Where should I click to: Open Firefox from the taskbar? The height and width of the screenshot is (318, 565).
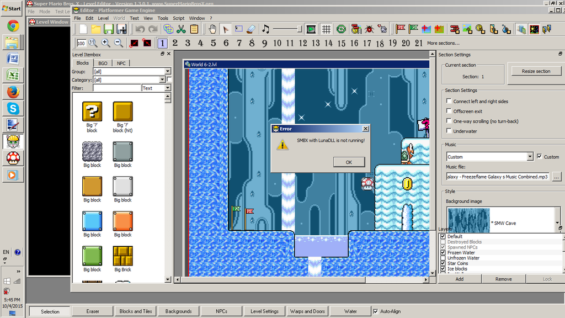(13, 92)
